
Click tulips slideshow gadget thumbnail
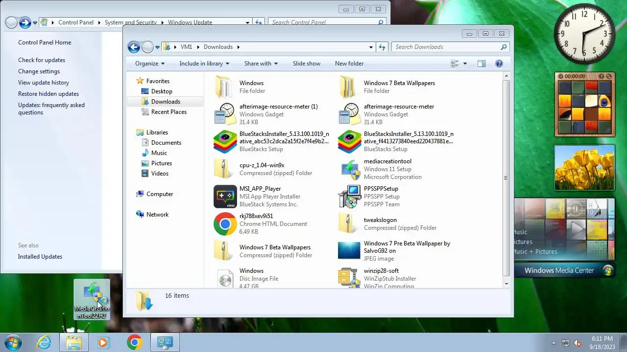[x=584, y=168]
